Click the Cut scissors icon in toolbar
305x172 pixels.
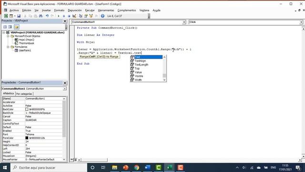(x=25, y=16)
